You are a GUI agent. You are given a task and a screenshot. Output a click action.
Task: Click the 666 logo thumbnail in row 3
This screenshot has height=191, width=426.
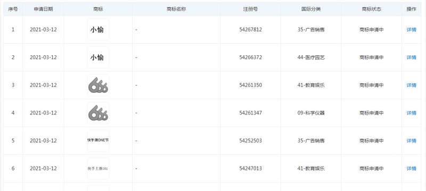[x=98, y=85]
